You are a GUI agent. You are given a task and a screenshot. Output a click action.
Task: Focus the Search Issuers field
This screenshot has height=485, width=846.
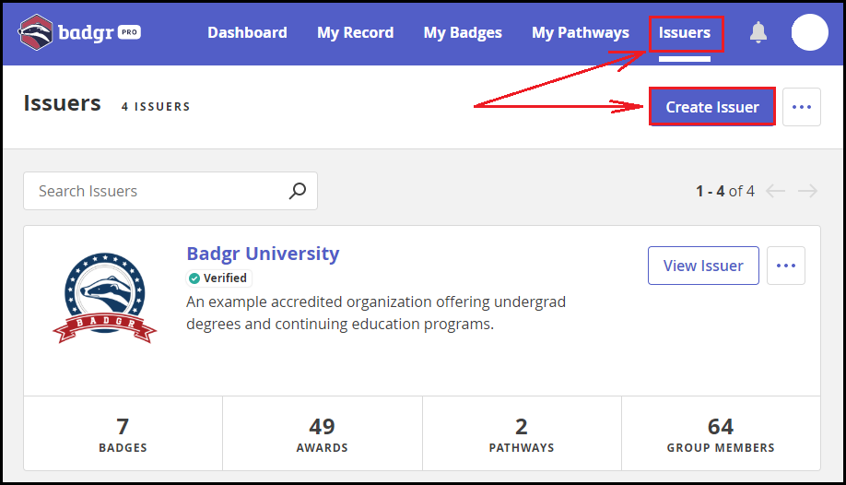point(170,191)
